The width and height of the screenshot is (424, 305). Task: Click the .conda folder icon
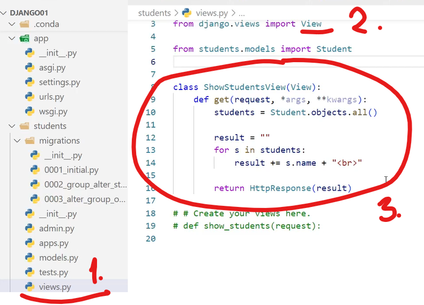coord(24,24)
